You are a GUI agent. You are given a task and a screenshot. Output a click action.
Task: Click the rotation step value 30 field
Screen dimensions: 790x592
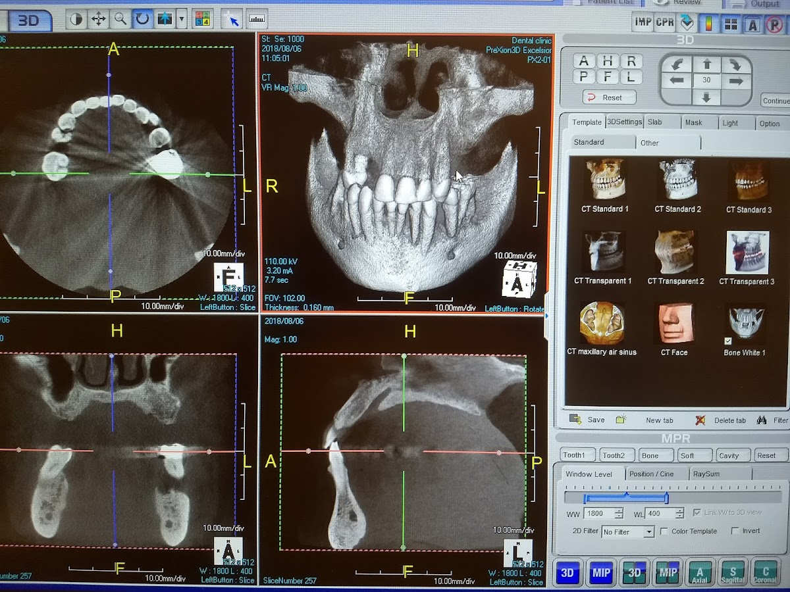(707, 80)
